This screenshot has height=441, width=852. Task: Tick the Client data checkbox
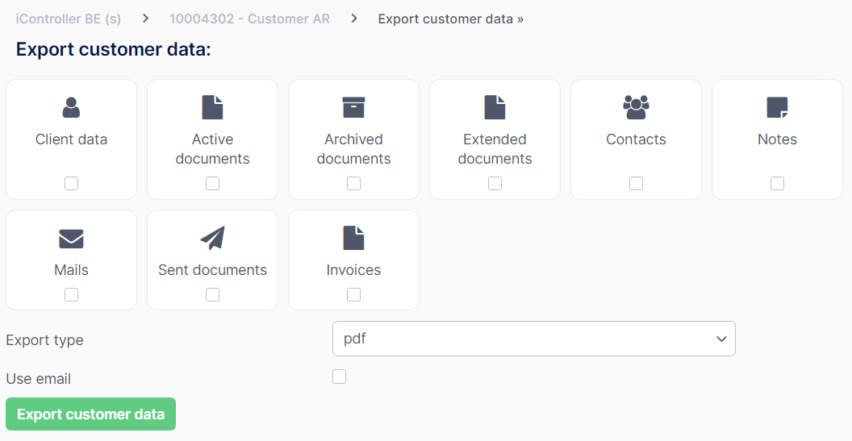point(71,184)
